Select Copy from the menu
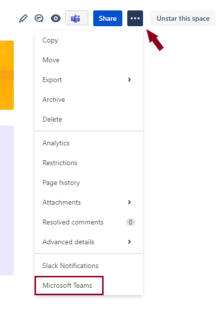 pyautogui.click(x=89, y=40)
